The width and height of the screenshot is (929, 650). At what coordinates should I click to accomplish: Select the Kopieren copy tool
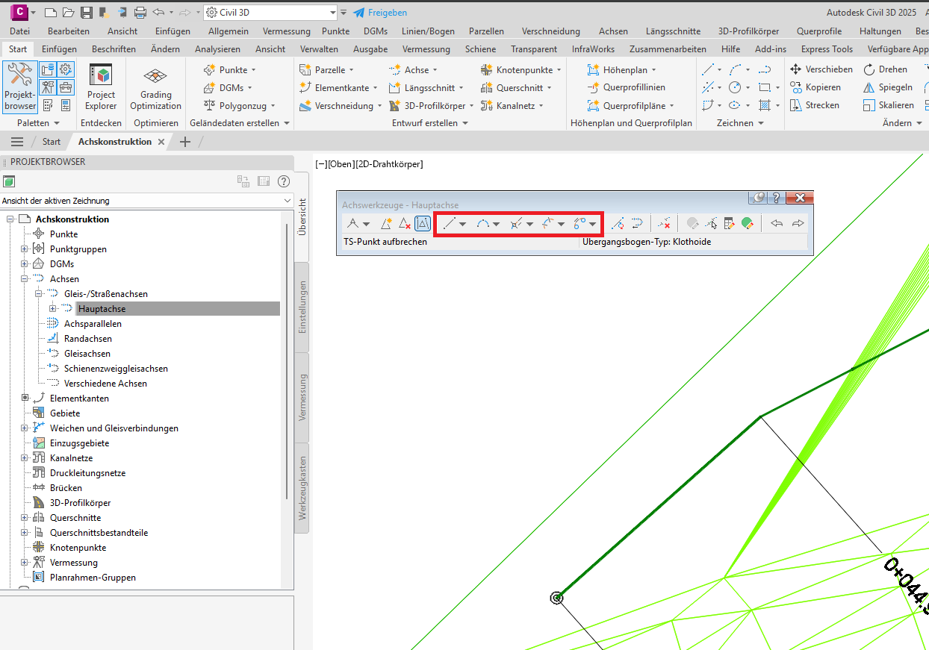[x=815, y=87]
